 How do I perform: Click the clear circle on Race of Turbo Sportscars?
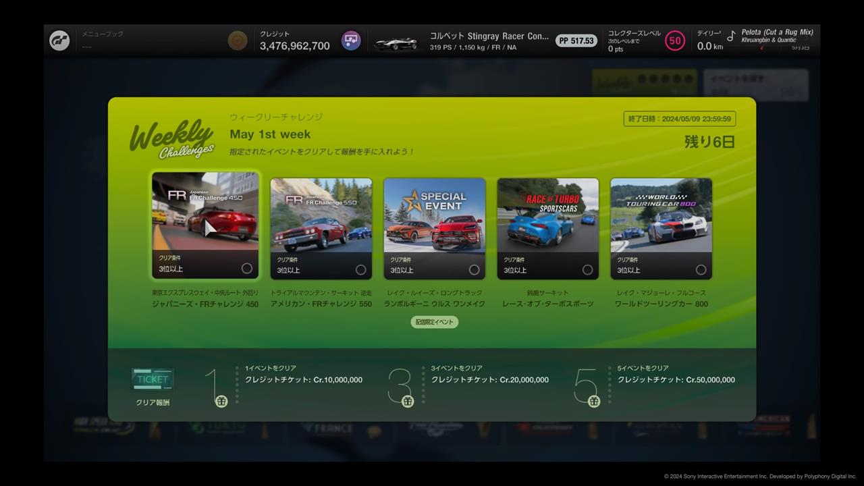[x=588, y=270]
